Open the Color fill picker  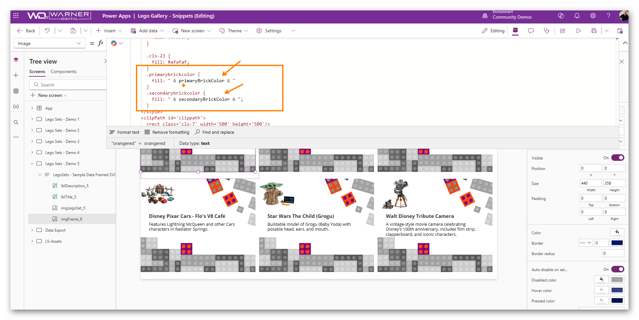point(617,232)
